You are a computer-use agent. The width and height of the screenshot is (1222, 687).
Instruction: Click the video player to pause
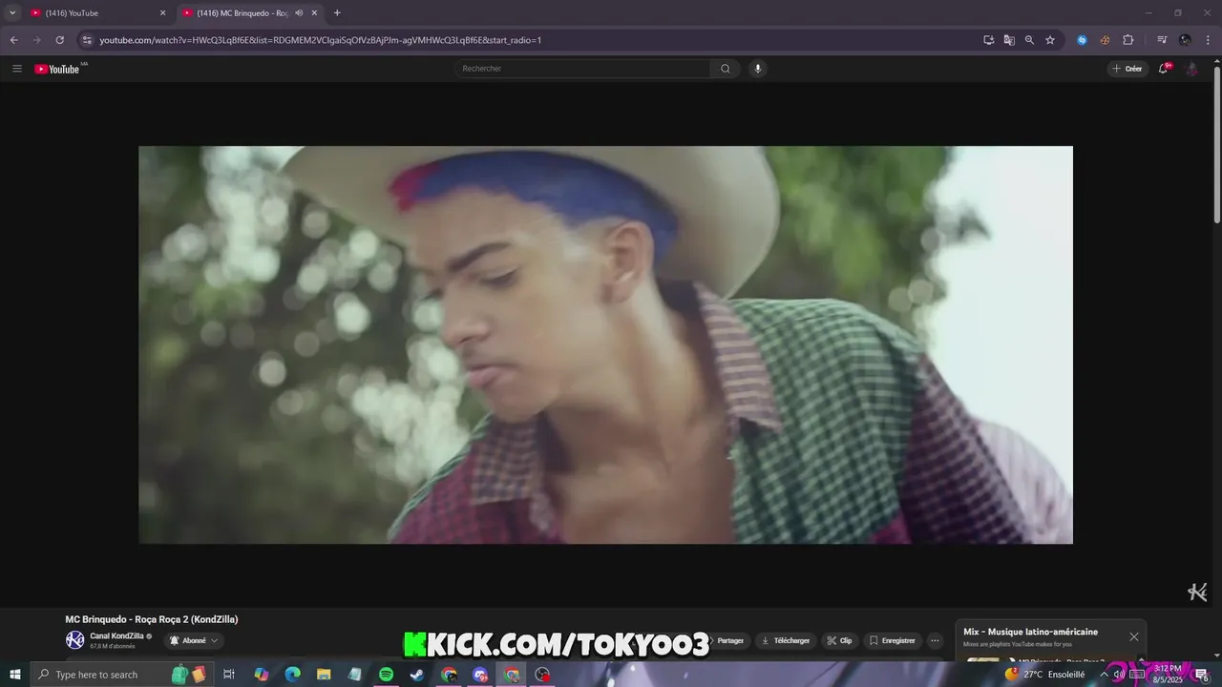pyautogui.click(x=605, y=344)
